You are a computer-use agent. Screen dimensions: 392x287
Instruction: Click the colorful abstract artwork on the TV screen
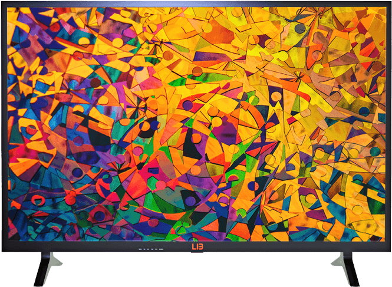point(196,124)
